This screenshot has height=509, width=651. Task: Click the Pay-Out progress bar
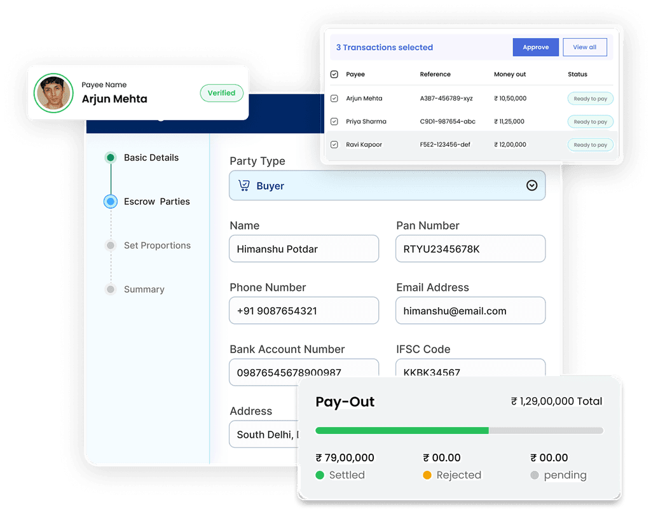(x=459, y=430)
